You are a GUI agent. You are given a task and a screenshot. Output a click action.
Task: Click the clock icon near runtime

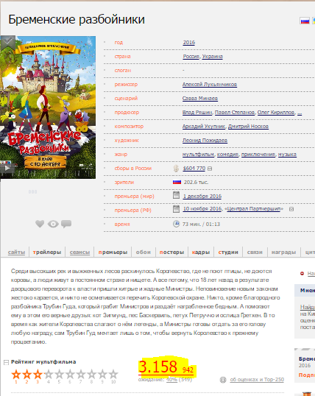coord(176,224)
